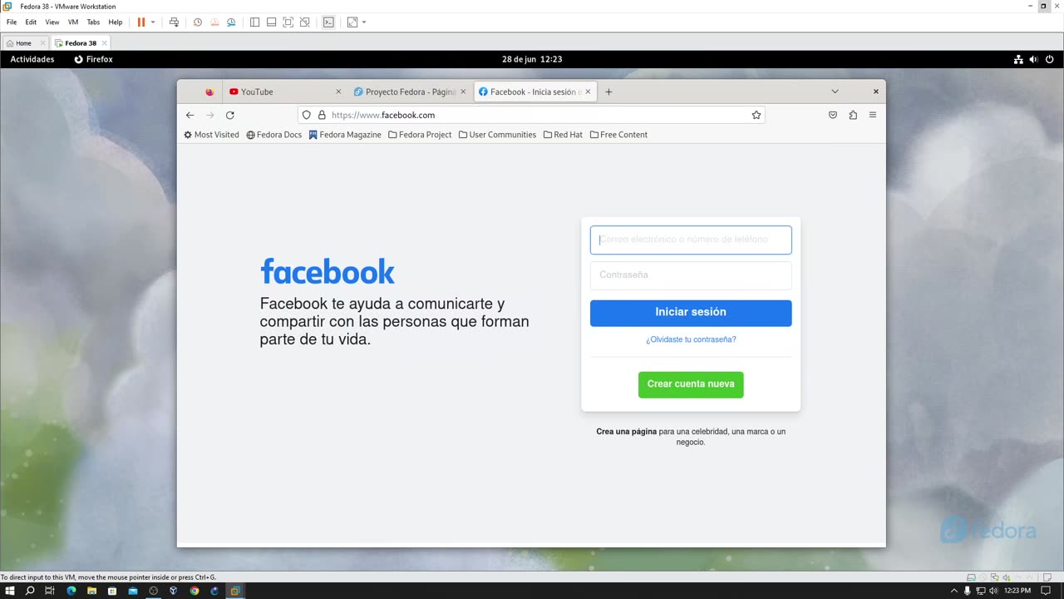
Task: Show hidden Windows tray icons chevron
Action: pyautogui.click(x=955, y=591)
